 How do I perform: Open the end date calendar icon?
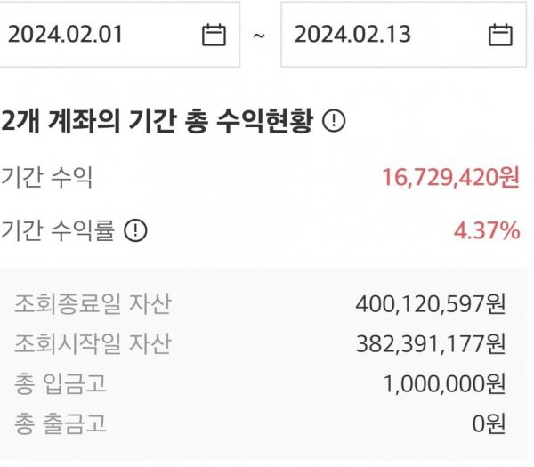coord(500,35)
